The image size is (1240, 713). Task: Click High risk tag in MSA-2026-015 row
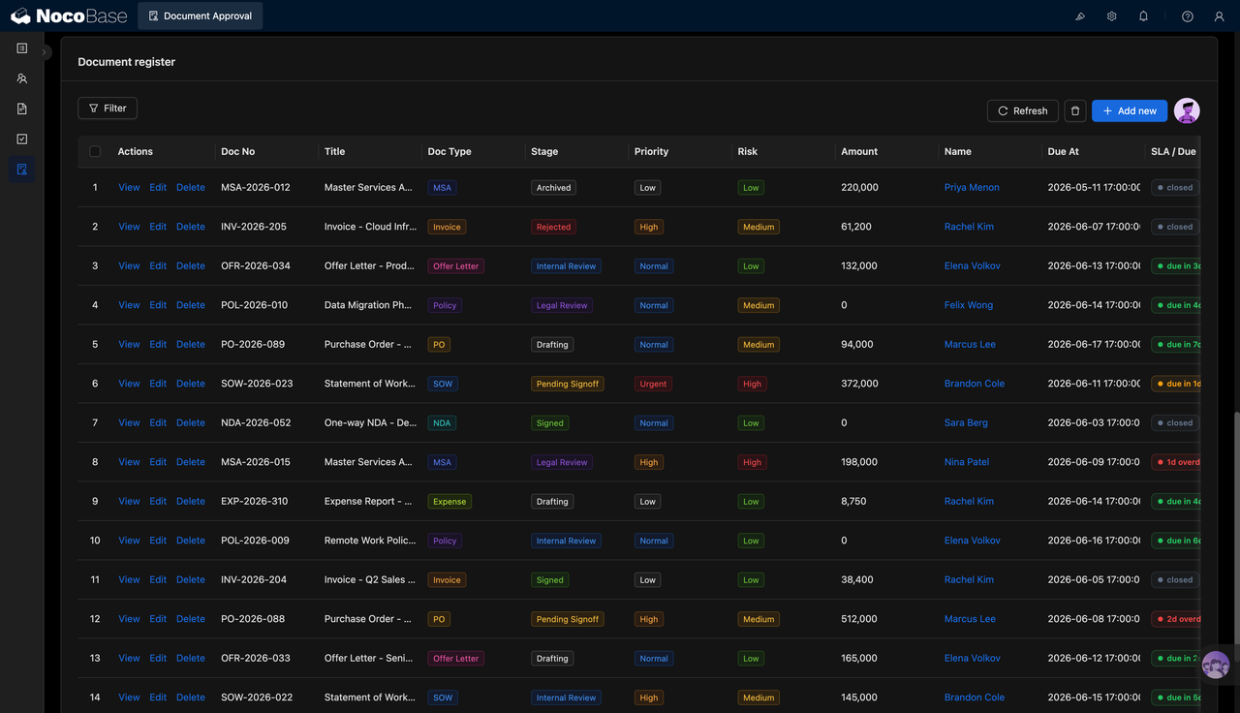pos(752,462)
